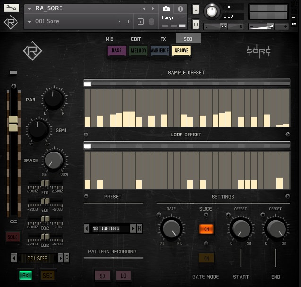Click the EQ1 frequency slider
301x287 pixels.
[45, 183]
